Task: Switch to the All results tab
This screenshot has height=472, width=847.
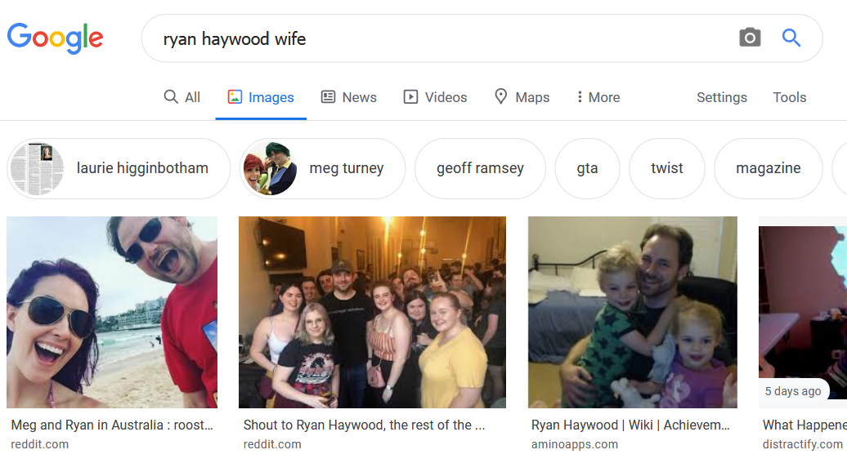Action: [182, 97]
